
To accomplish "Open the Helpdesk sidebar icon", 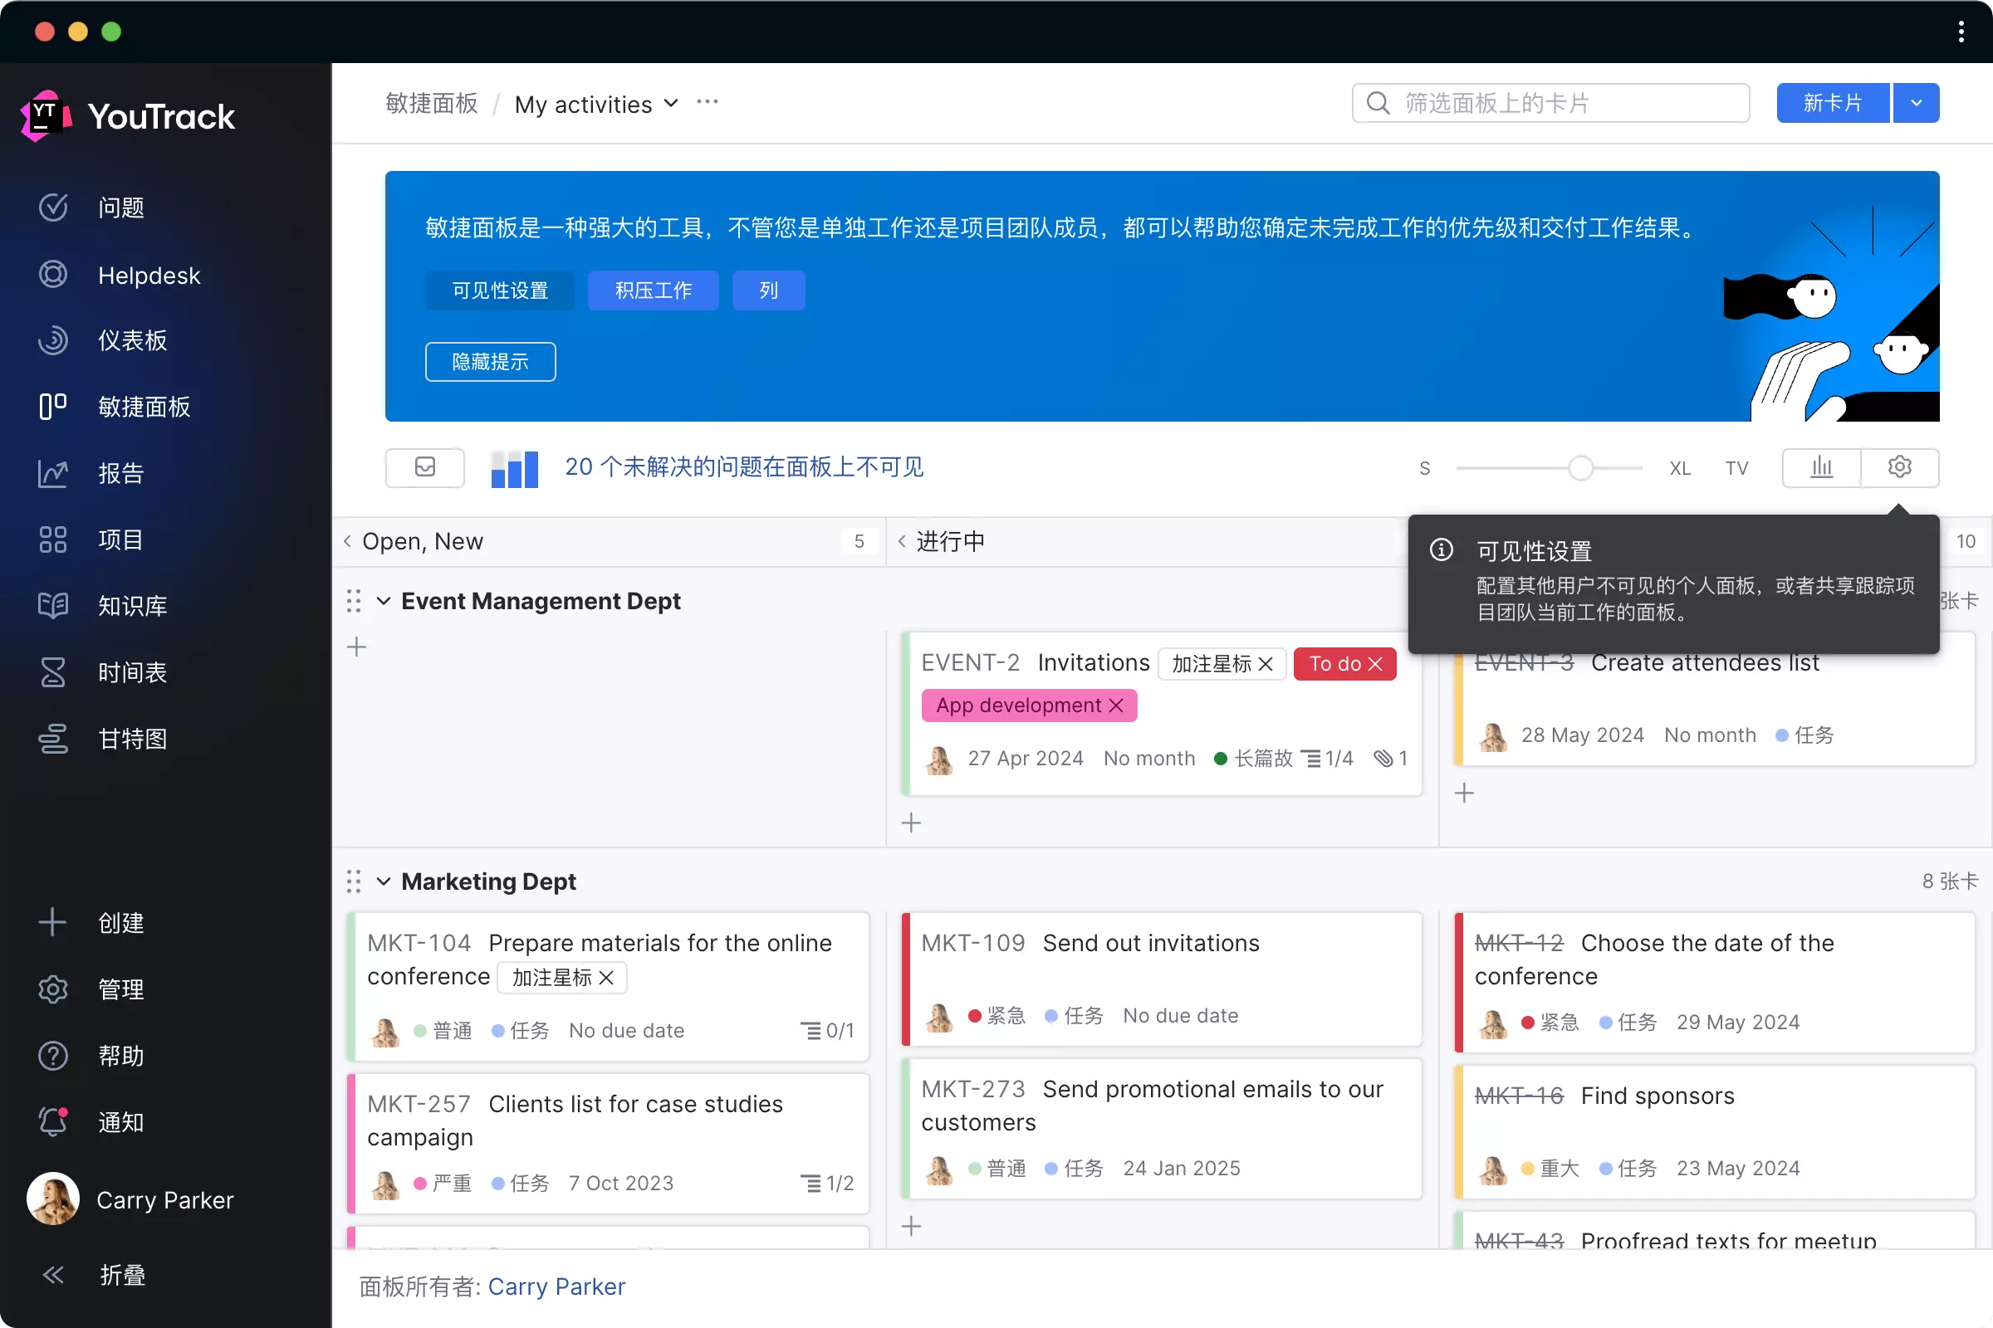I will point(52,275).
